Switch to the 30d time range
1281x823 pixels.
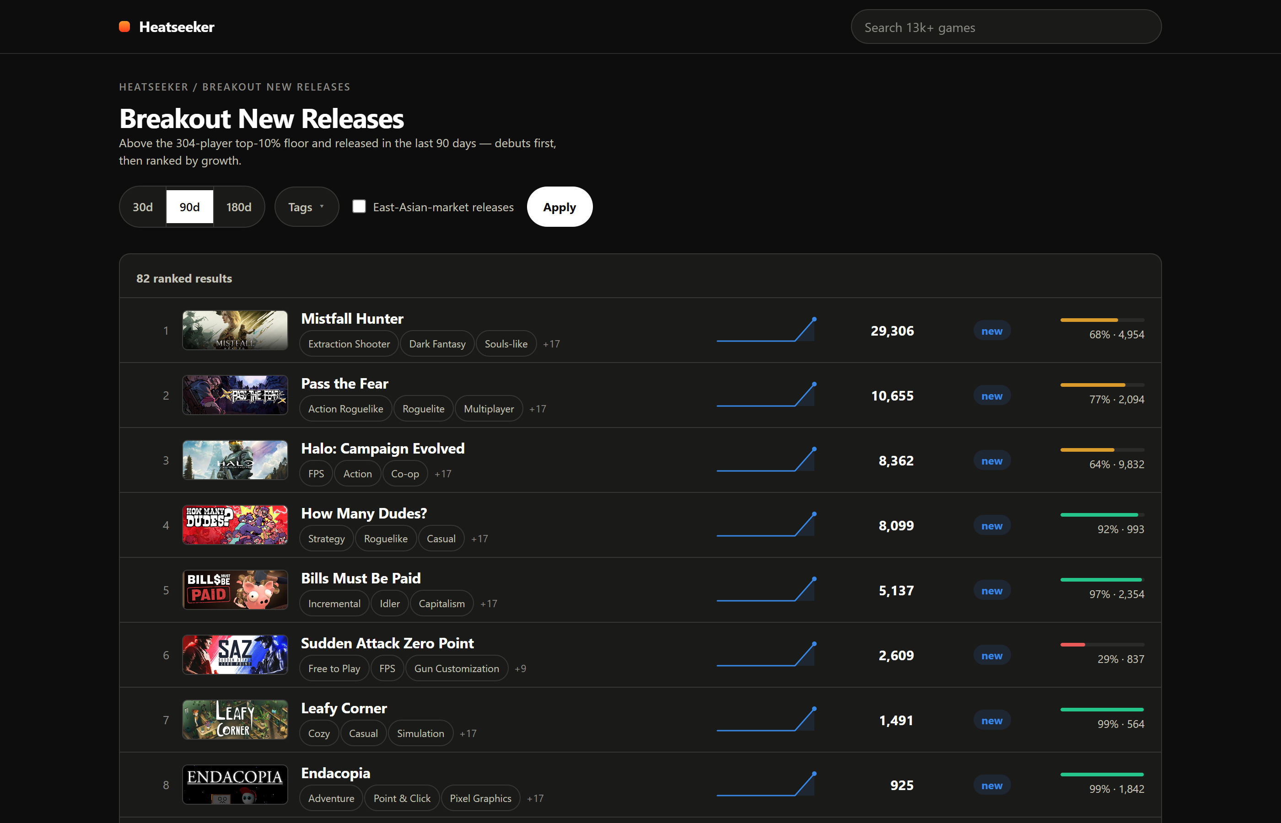click(143, 207)
